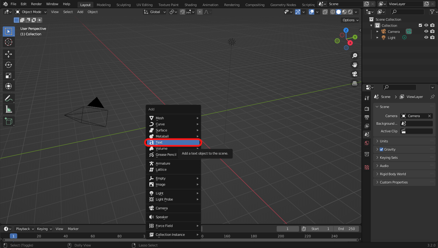Click the Start frame field
The width and height of the screenshot is (438, 248).
click(x=320, y=229)
